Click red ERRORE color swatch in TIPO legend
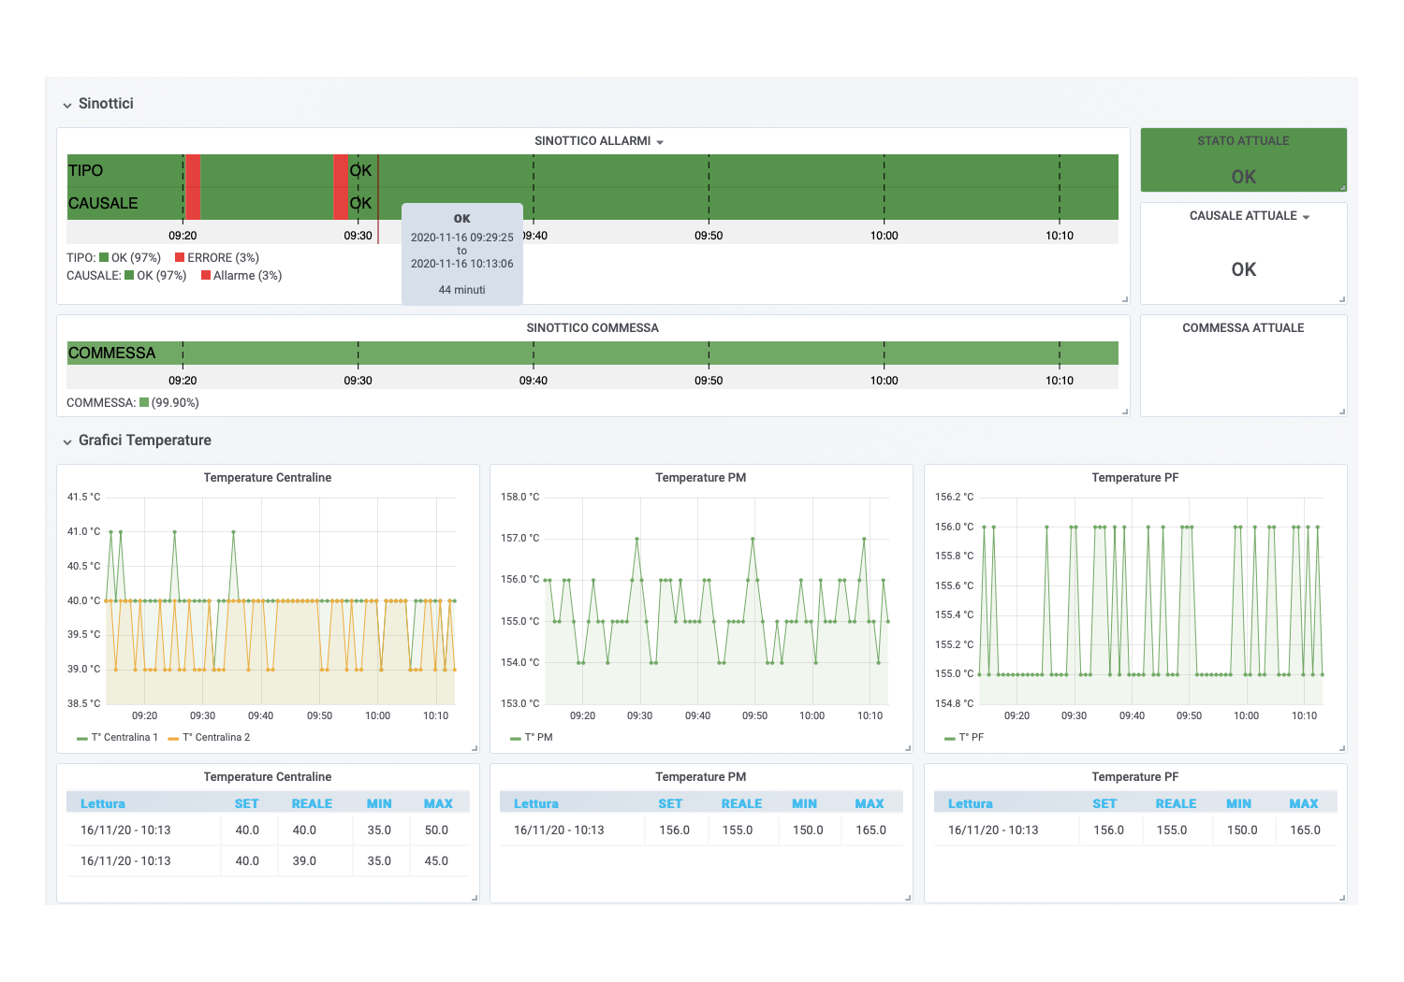This screenshot has width=1404, height=982. [x=180, y=258]
